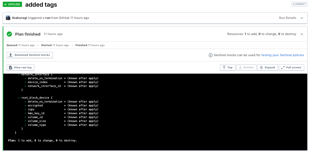The width and height of the screenshot is (312, 152).
Task: Click the green Plan finished checkmark icon
Action: [9, 34]
